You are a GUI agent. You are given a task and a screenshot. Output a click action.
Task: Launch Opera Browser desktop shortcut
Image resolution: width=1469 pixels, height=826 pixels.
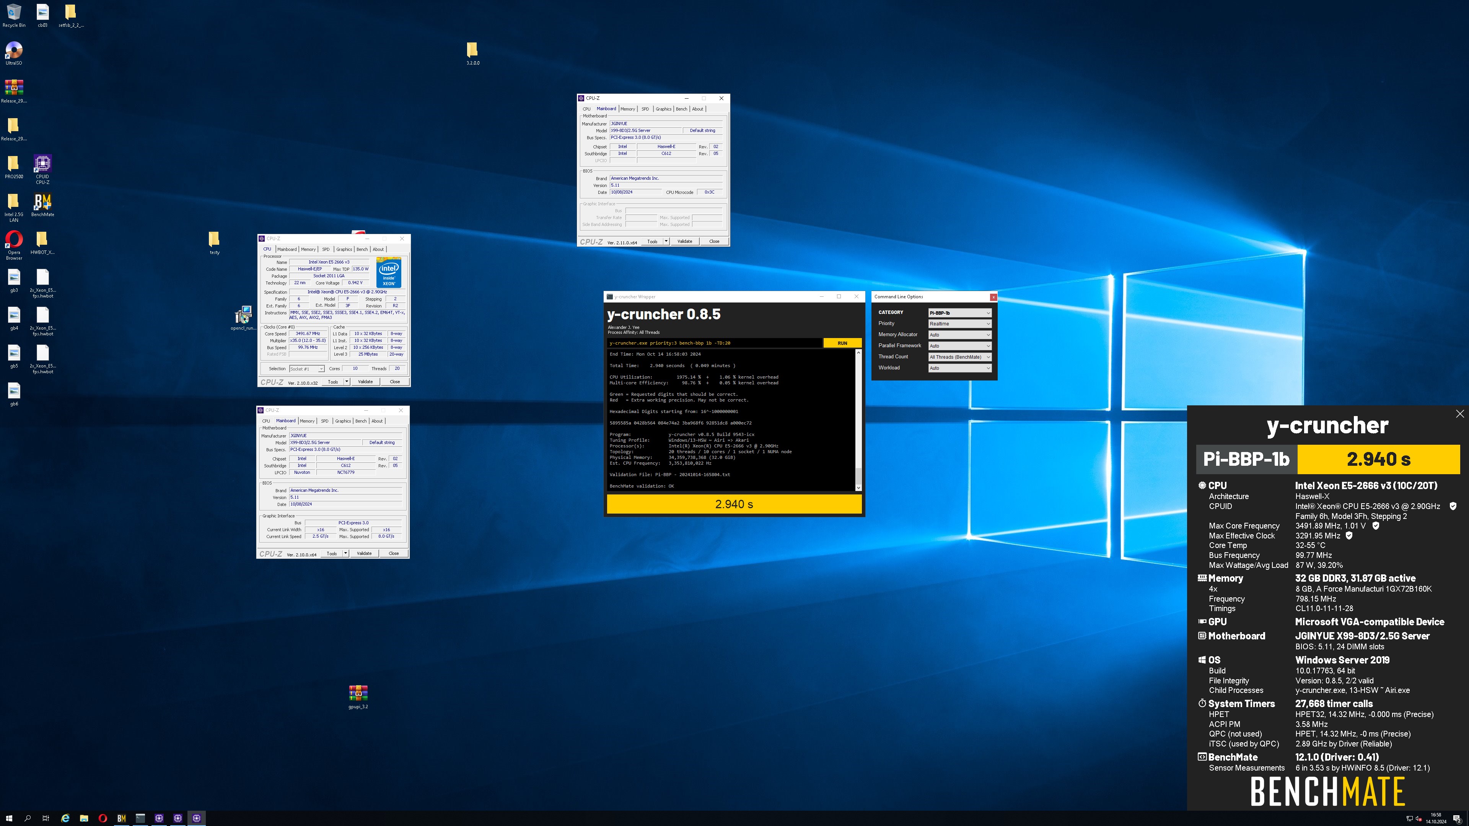[x=14, y=245]
